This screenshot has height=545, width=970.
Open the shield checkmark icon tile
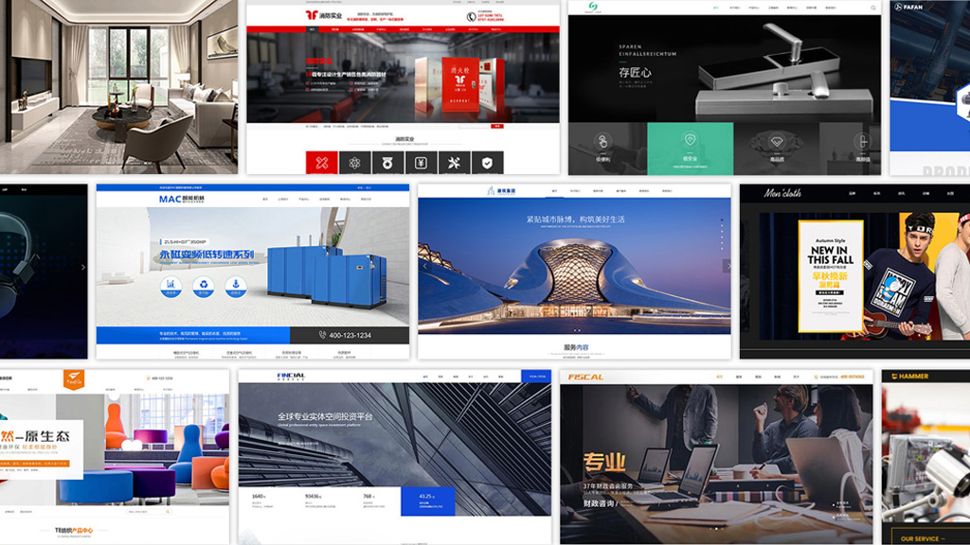click(x=487, y=163)
